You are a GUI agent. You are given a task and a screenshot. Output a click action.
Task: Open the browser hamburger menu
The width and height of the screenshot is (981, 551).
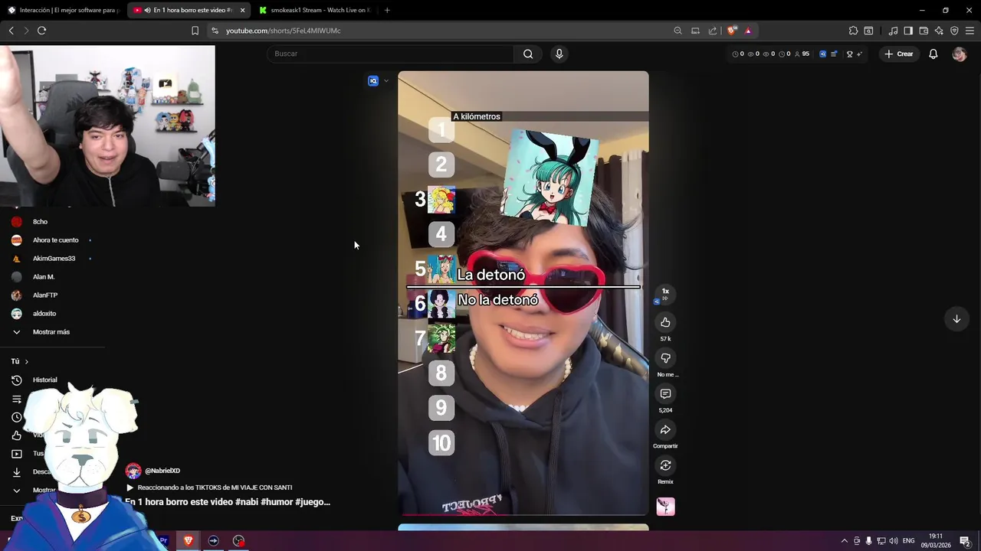click(x=970, y=31)
